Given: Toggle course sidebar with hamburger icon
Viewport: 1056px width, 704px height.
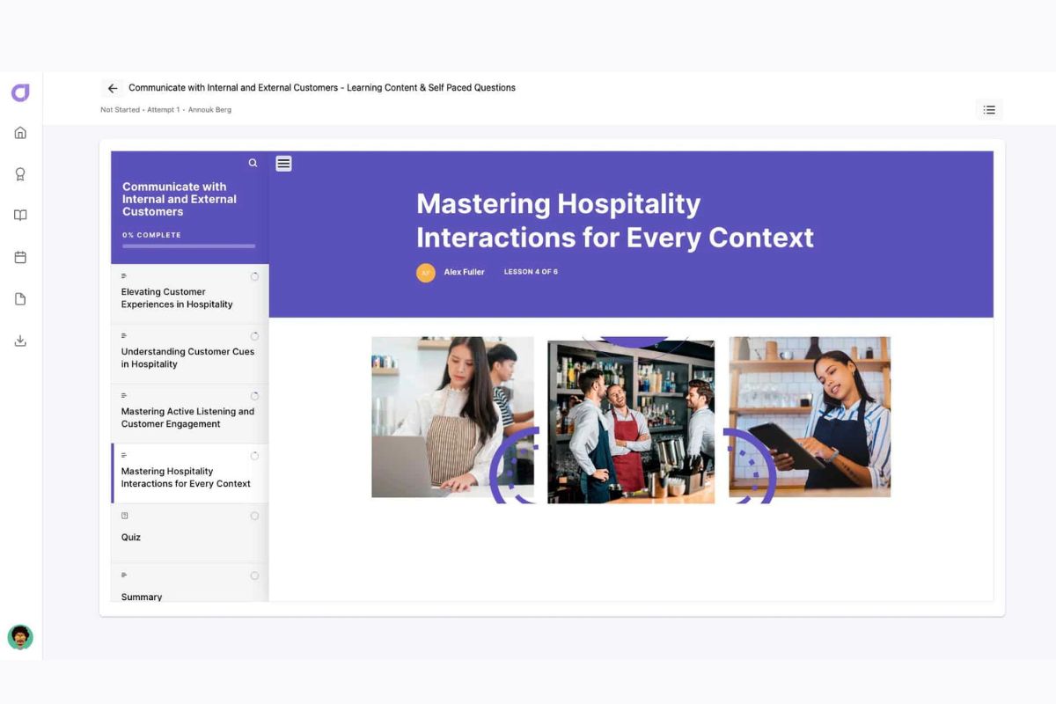Looking at the screenshot, I should (x=283, y=163).
